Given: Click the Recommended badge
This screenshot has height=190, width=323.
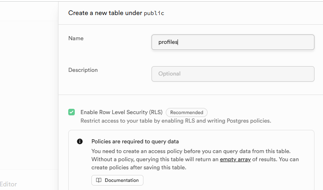Looking at the screenshot, I should tap(186, 112).
